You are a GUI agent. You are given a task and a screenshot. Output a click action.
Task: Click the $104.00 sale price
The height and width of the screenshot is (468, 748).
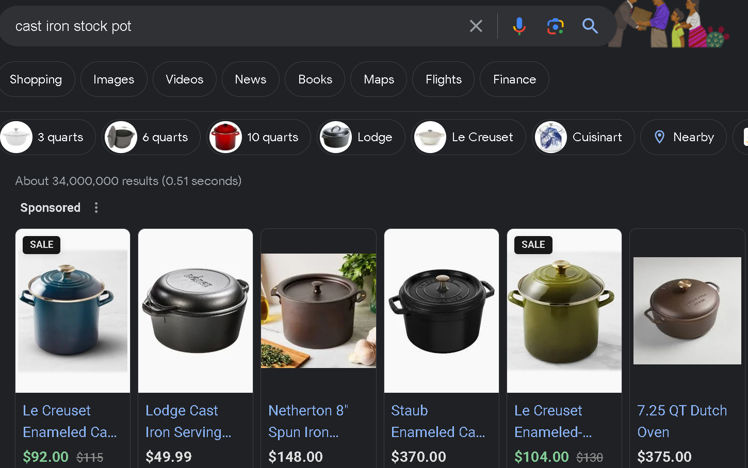542,457
